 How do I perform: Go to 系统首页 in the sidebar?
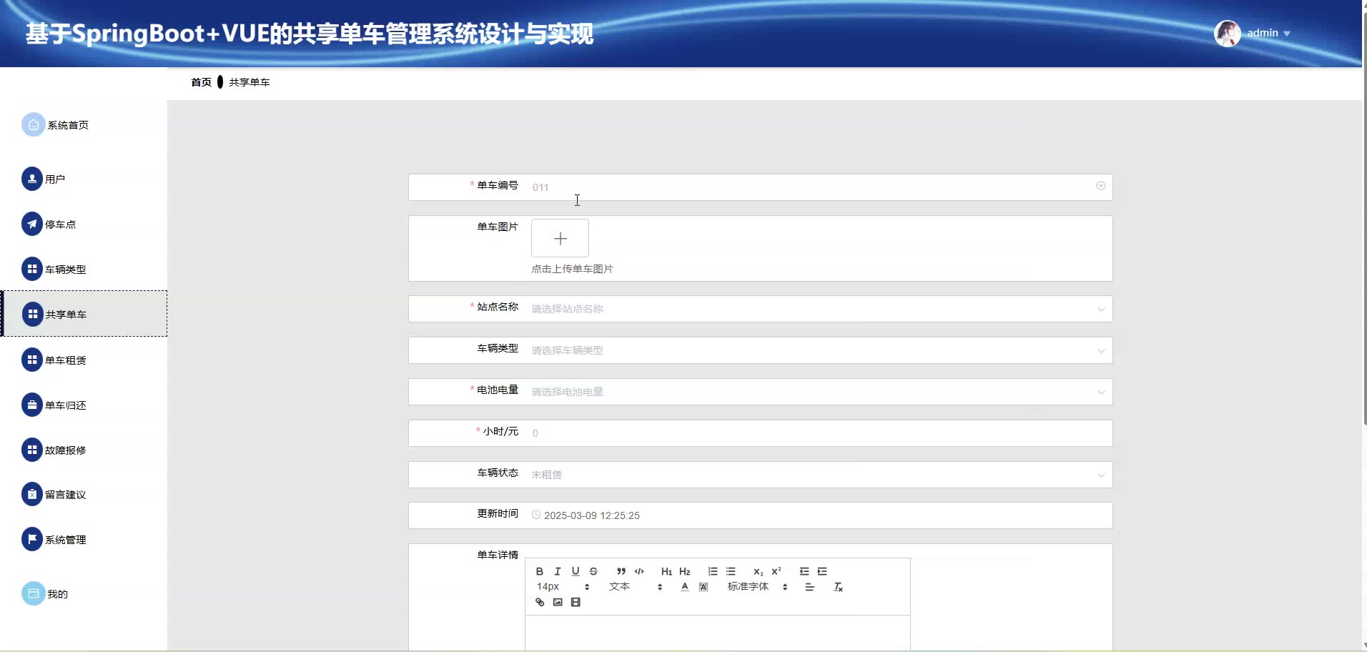tap(84, 125)
